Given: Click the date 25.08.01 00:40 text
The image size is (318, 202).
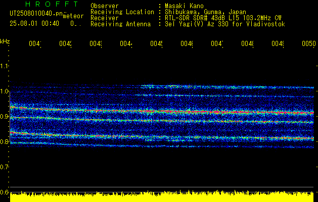Looking at the screenshot, I should (x=34, y=23).
